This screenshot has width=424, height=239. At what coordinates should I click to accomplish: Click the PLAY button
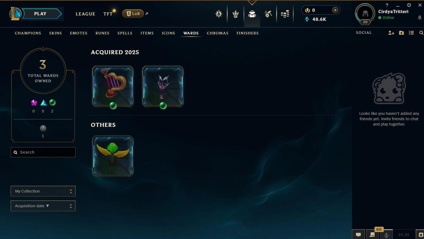tap(40, 14)
